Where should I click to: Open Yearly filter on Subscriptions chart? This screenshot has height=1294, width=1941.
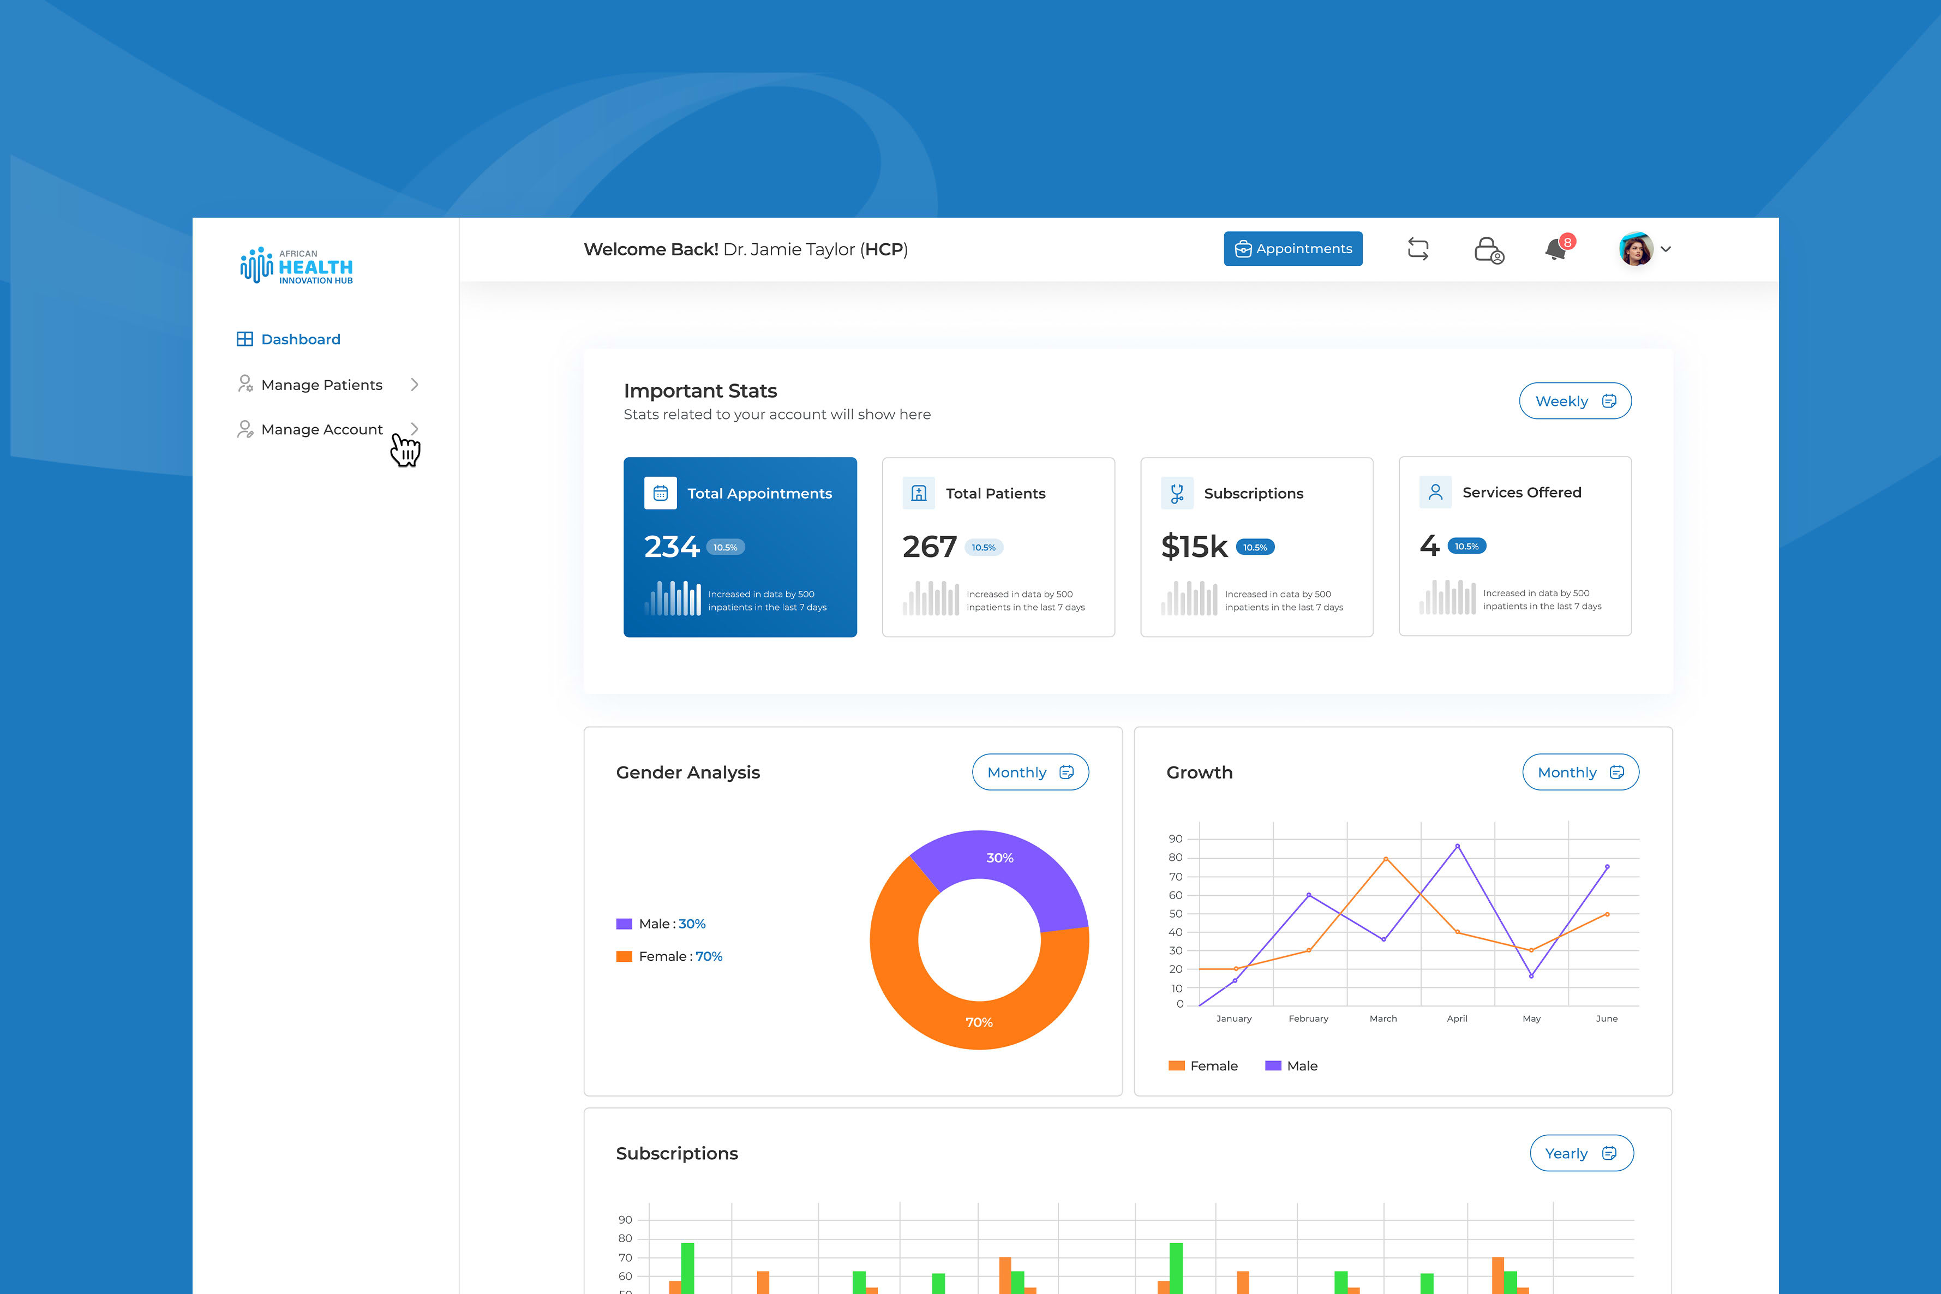click(x=1580, y=1153)
